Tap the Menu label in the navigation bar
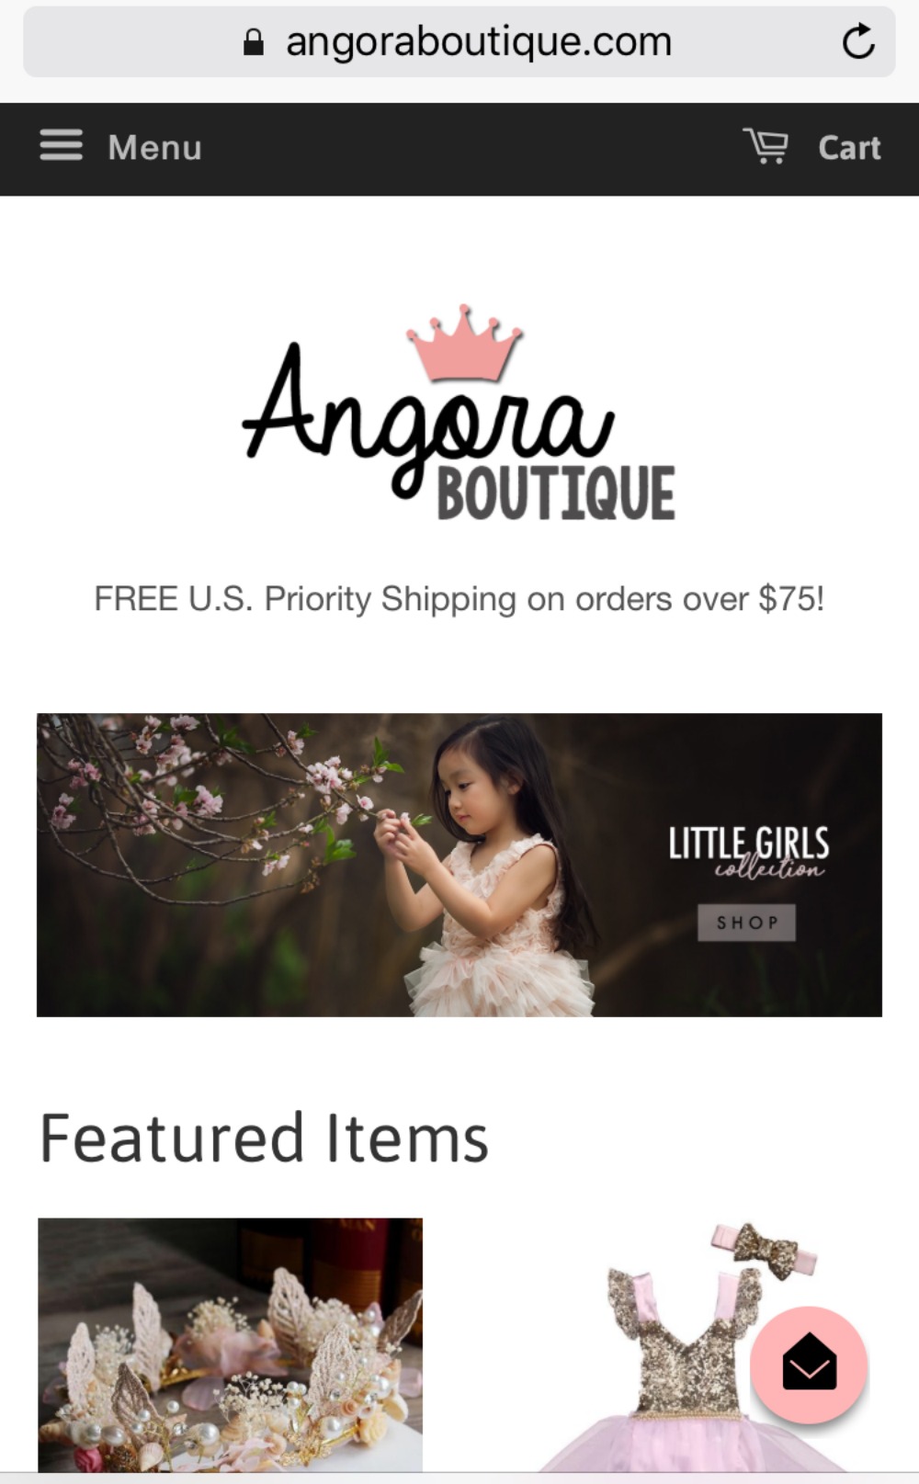 click(x=154, y=147)
